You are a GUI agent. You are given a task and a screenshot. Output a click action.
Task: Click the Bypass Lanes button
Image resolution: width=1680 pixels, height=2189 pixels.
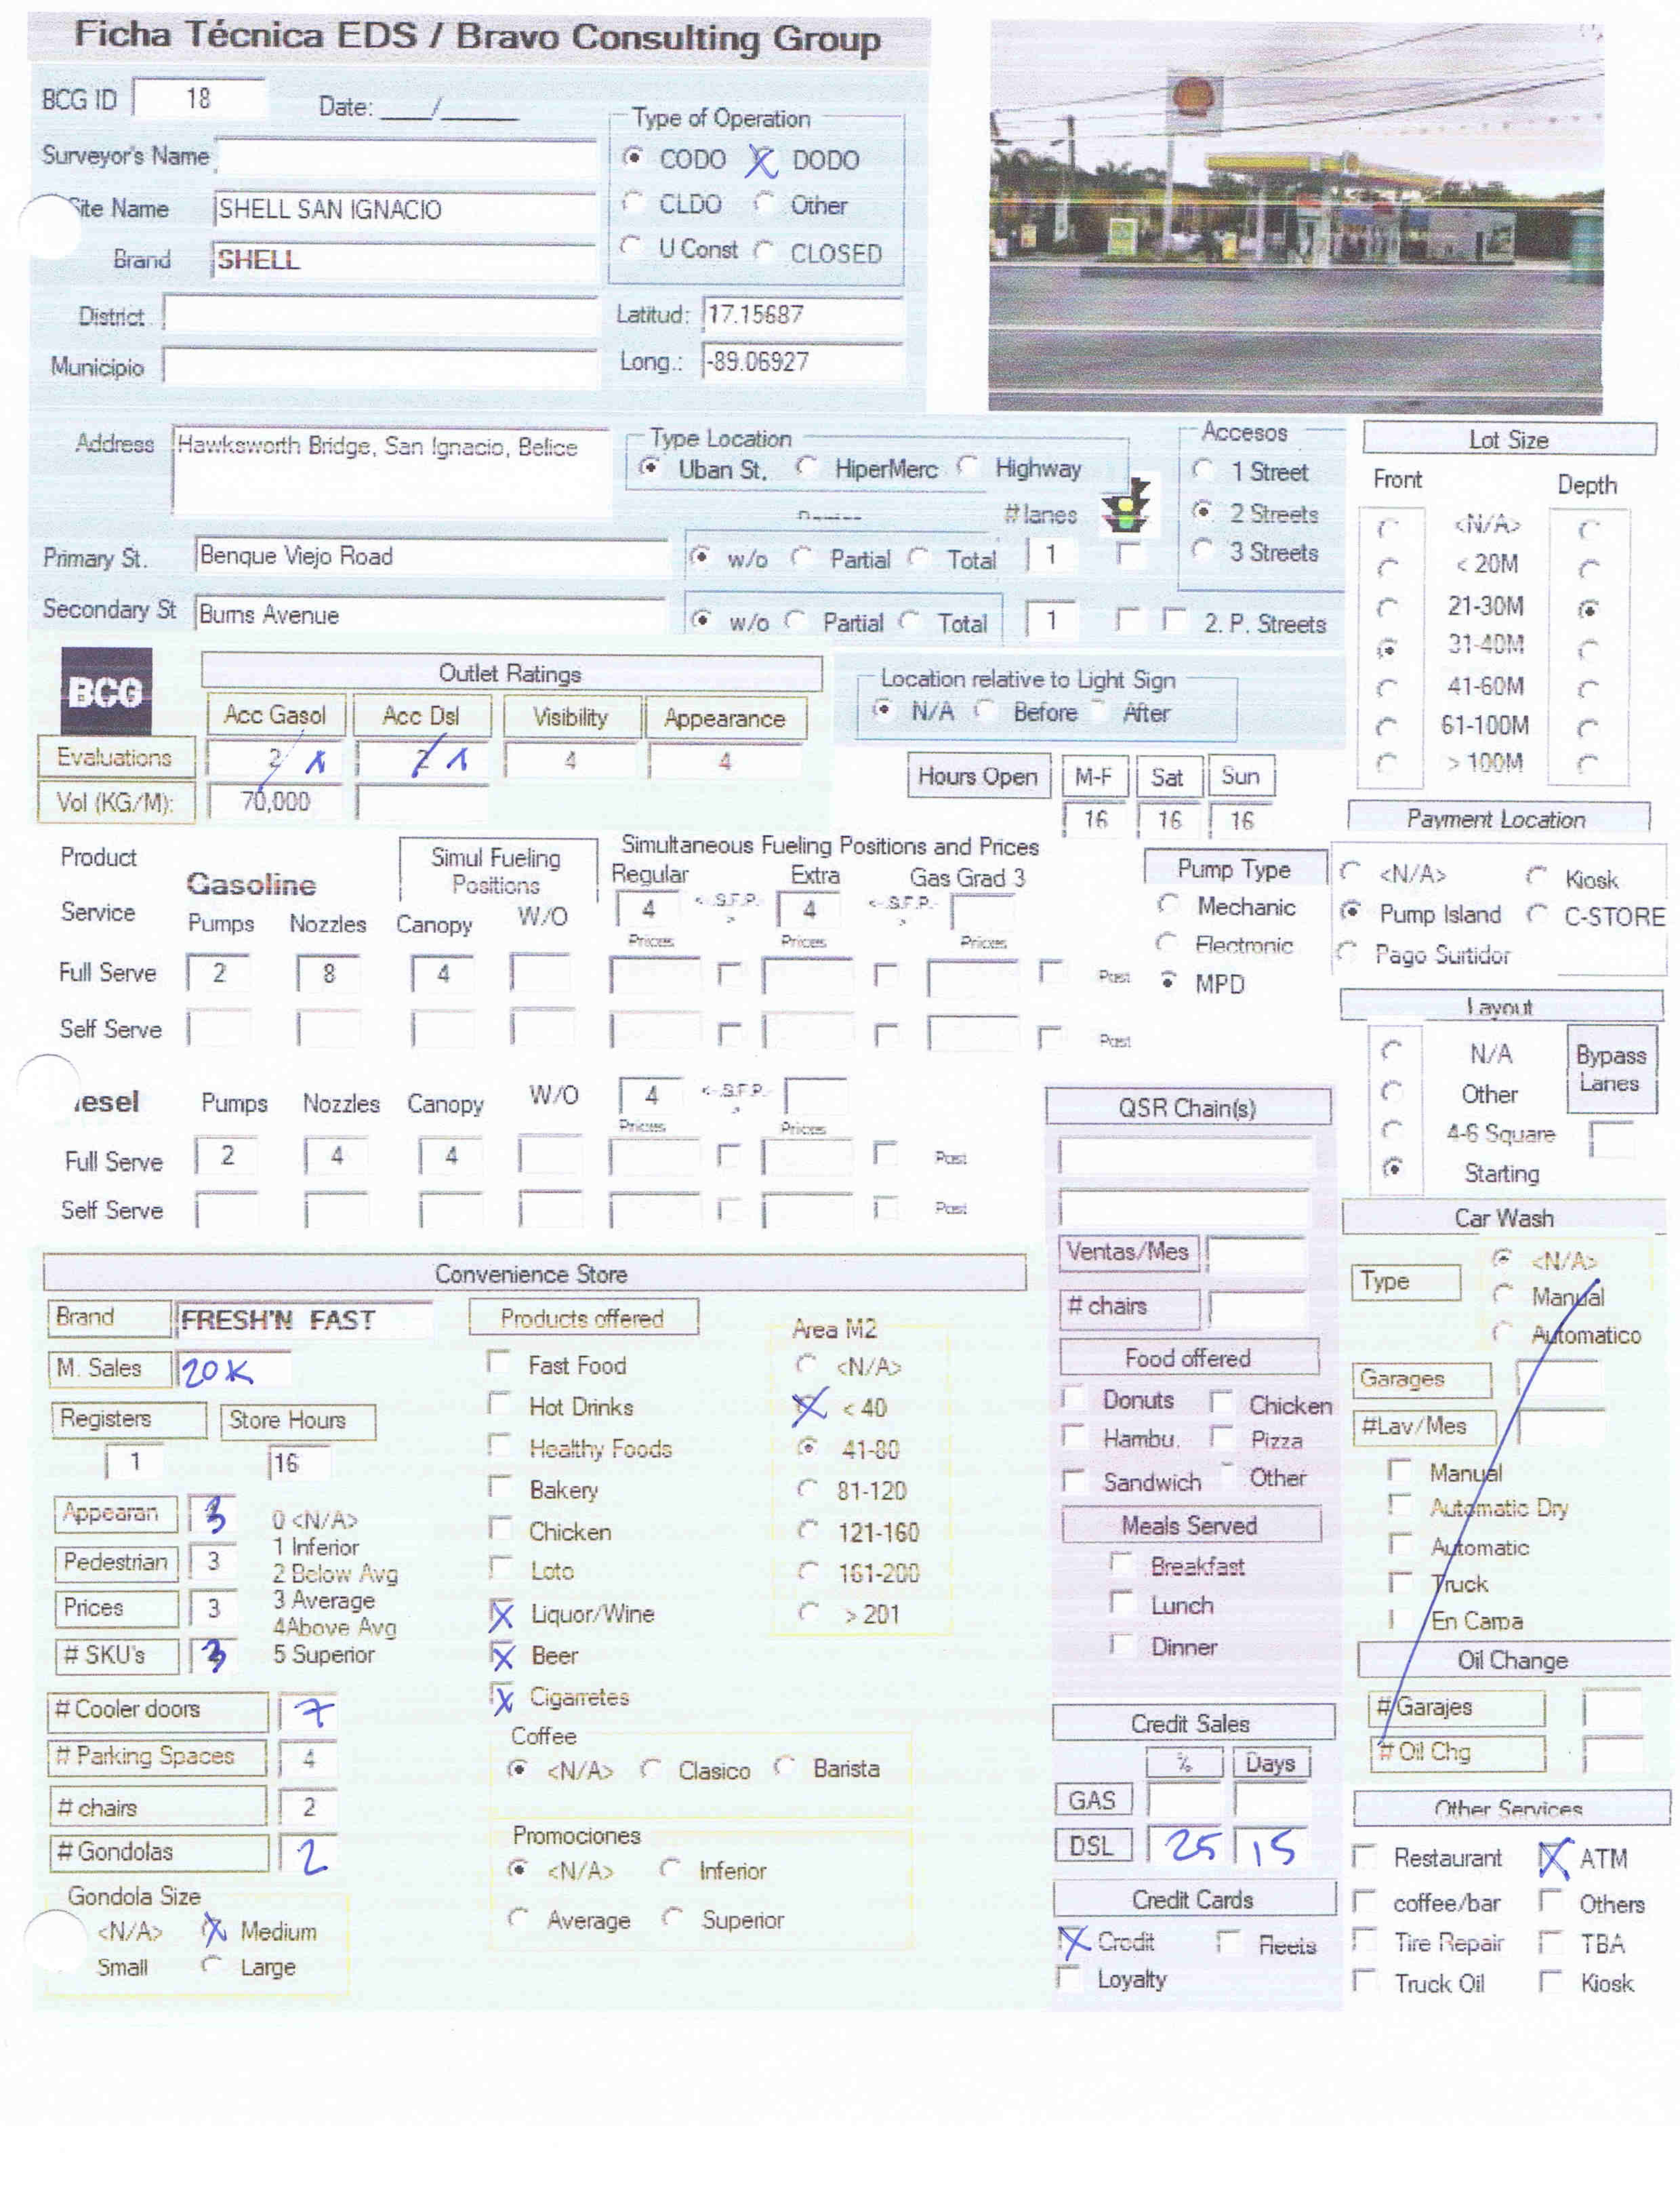pyautogui.click(x=1609, y=1068)
